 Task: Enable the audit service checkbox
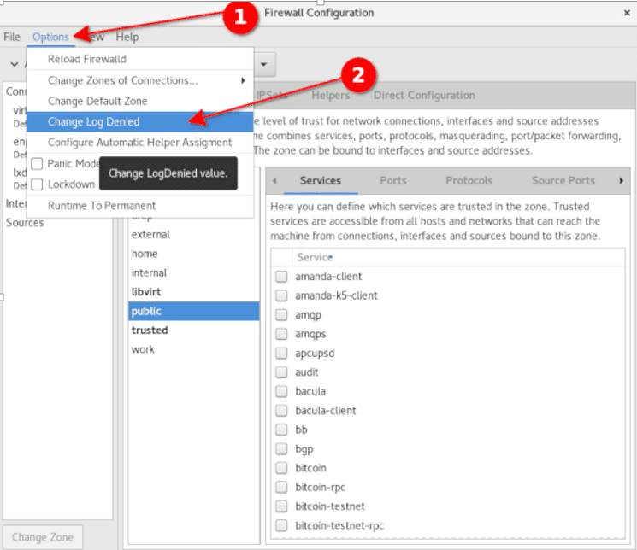tap(281, 372)
